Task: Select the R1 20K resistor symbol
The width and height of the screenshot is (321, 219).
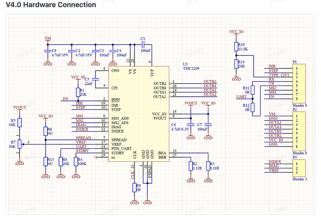Action: pos(78,93)
